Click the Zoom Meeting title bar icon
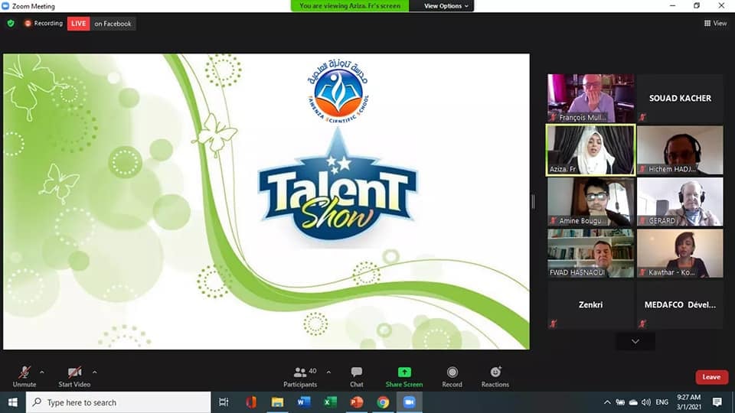 [x=5, y=6]
